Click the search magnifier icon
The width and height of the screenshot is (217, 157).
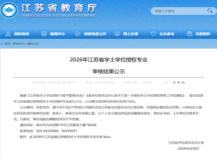[x=210, y=11]
